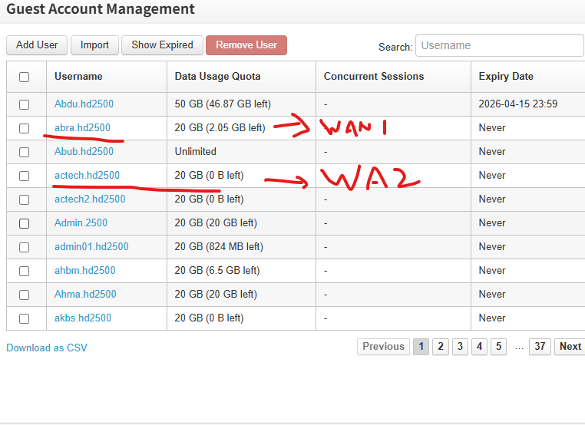Screen dimensions: 585x425
Task: Tick the checkbox for Admin.2500 row
Action: 25,223
